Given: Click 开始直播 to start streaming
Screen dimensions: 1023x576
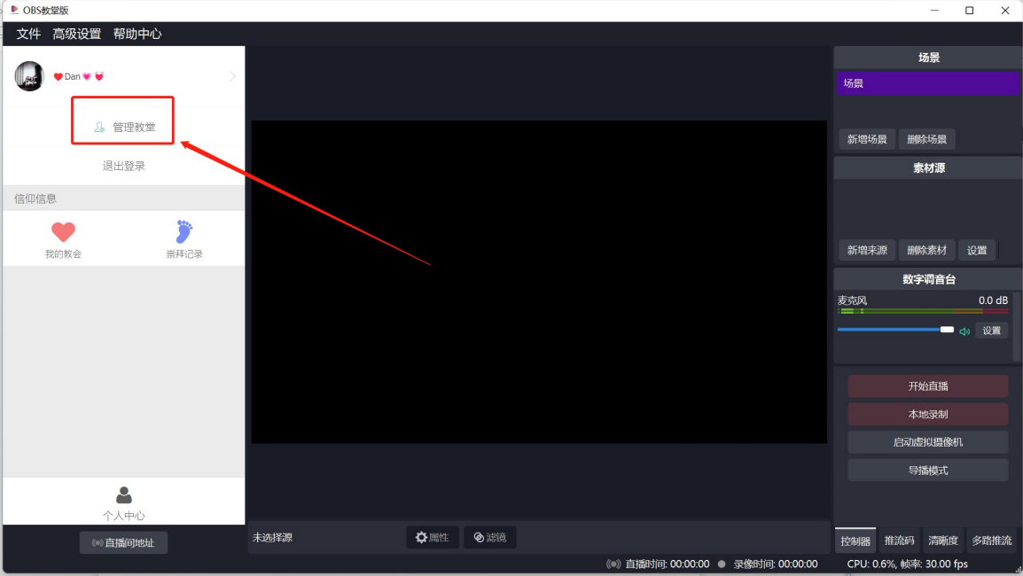Looking at the screenshot, I should click(928, 385).
